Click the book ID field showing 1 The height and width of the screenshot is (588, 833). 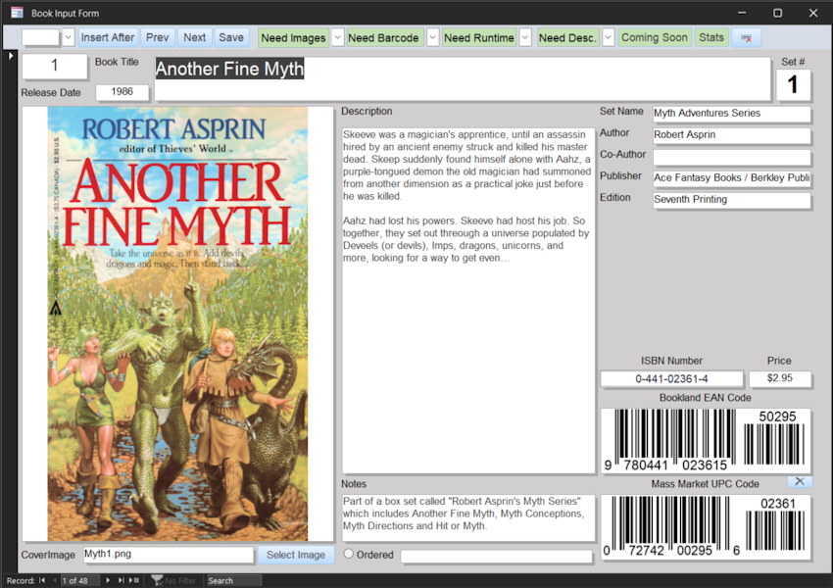[x=54, y=66]
